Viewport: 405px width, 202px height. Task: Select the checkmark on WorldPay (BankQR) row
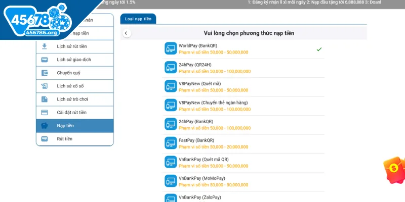[319, 49]
